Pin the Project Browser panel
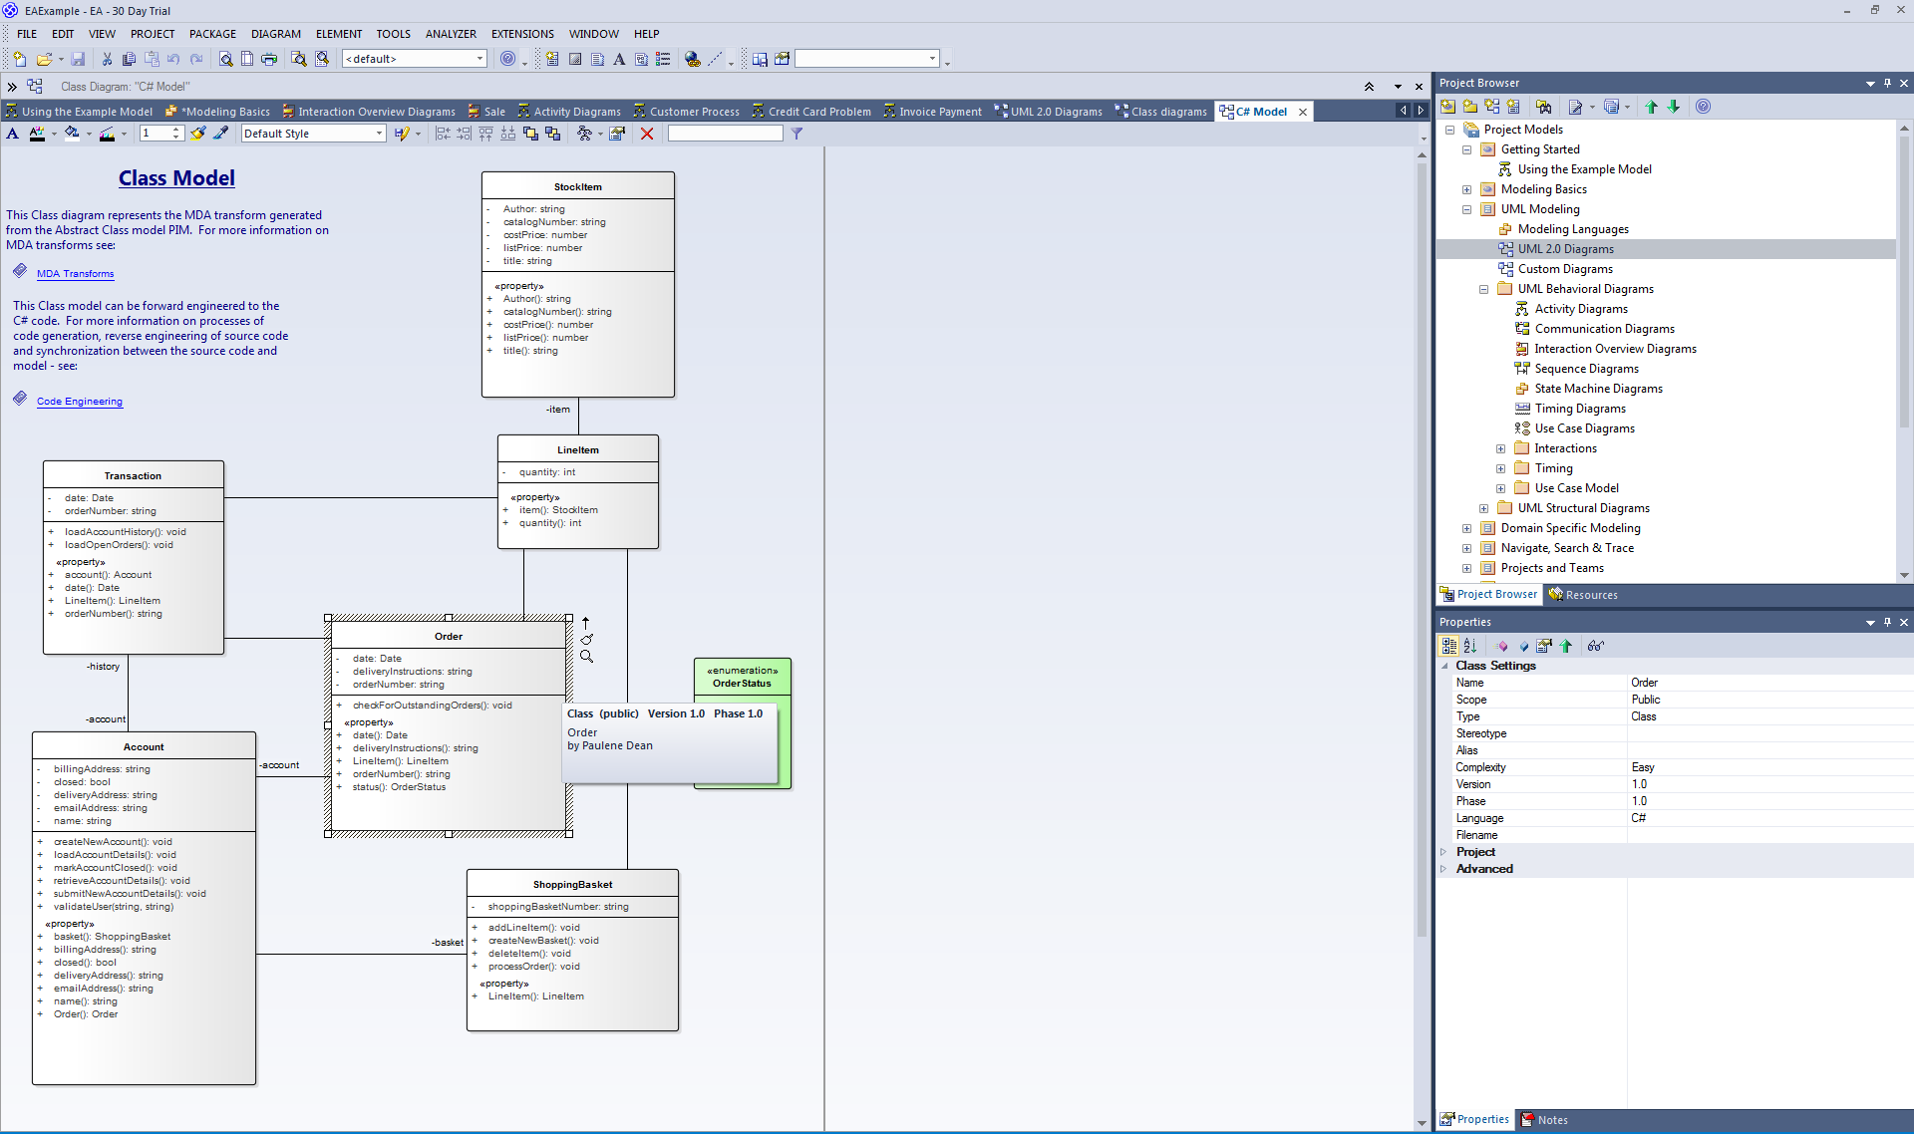 [x=1887, y=83]
